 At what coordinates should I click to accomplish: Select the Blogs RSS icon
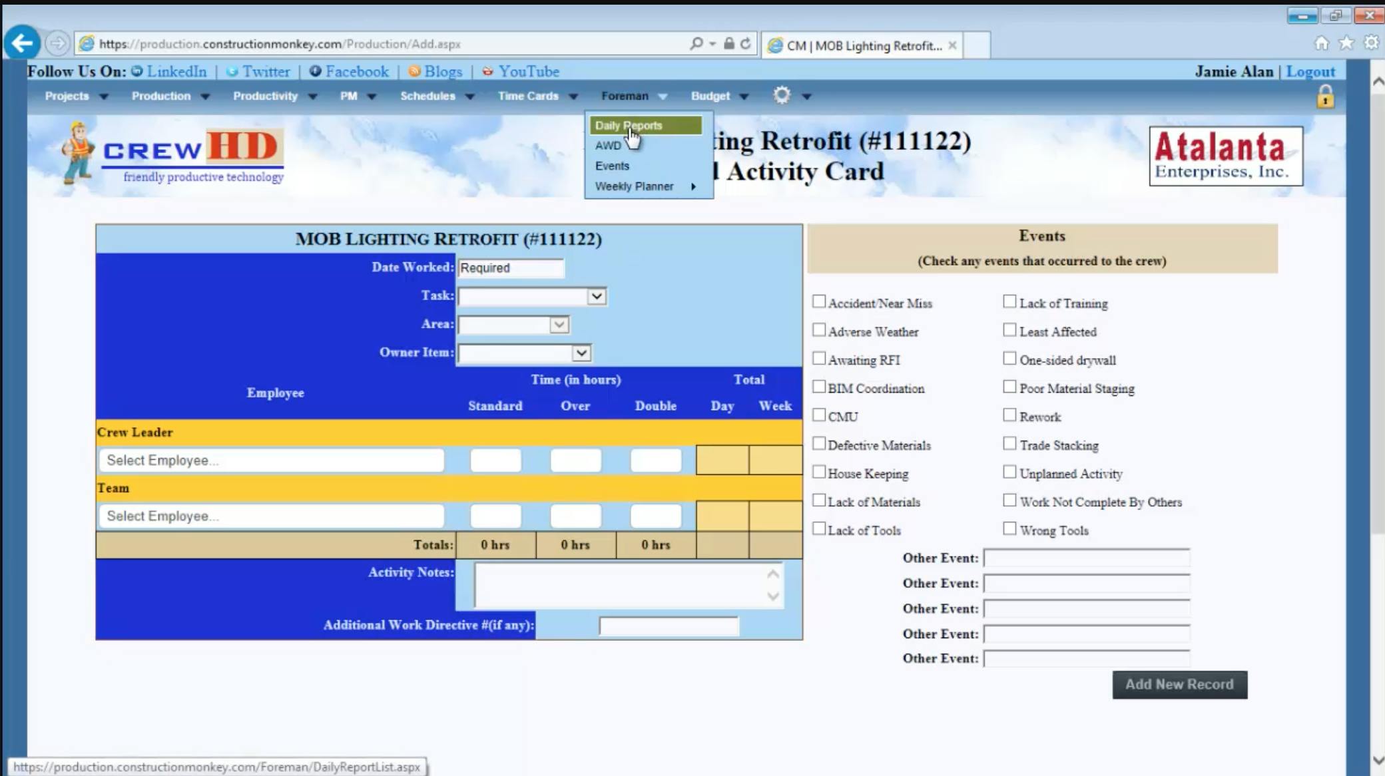tap(414, 71)
